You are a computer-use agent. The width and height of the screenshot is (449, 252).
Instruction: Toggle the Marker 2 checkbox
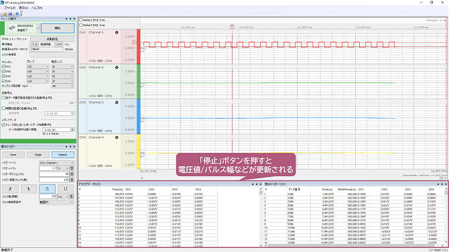tap(80, 25)
